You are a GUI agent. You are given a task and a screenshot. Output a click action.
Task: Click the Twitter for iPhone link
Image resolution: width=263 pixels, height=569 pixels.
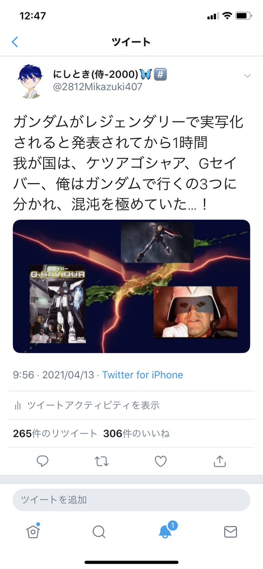click(x=142, y=375)
